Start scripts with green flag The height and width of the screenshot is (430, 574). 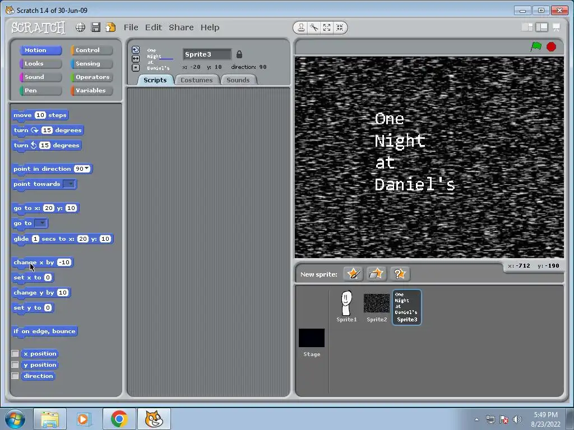(536, 47)
